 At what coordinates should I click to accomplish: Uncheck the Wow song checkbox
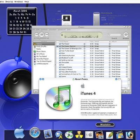tap(60, 53)
